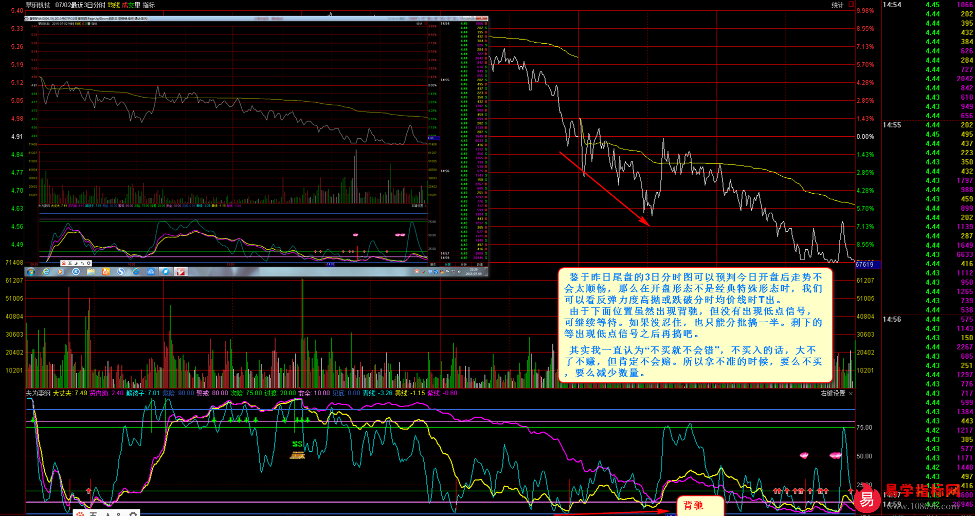
Task: Close the indicator panel next to 右键设置
Action: 851,394
